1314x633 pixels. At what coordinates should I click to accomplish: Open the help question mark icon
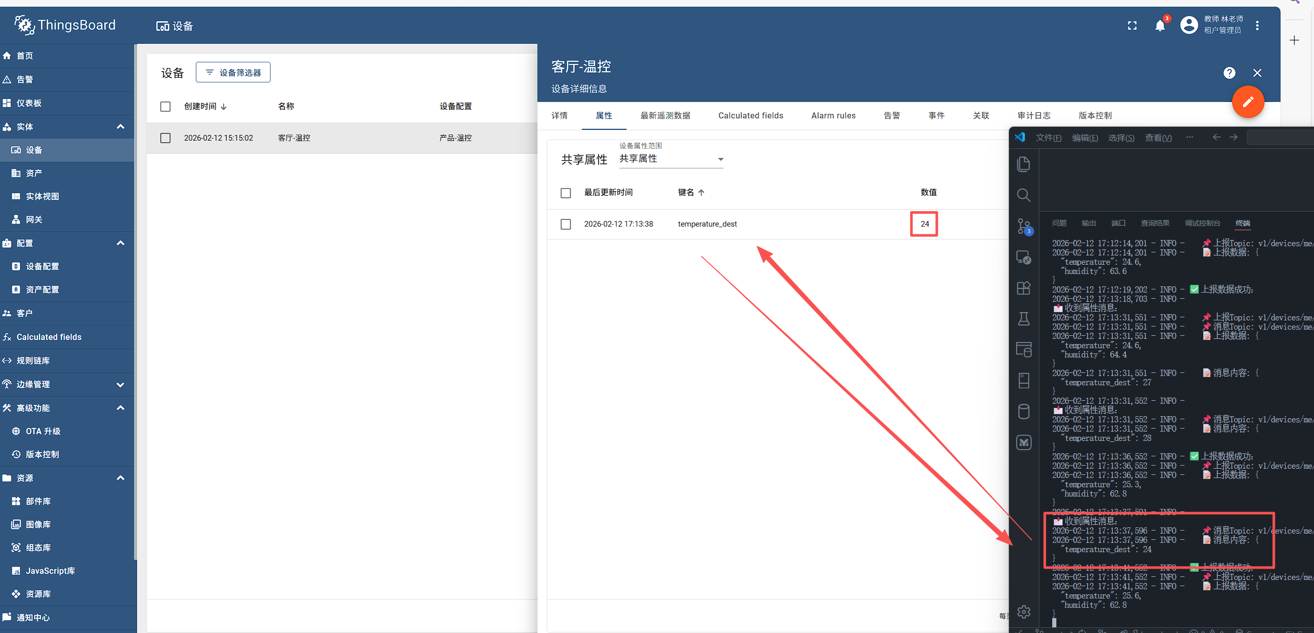point(1229,73)
